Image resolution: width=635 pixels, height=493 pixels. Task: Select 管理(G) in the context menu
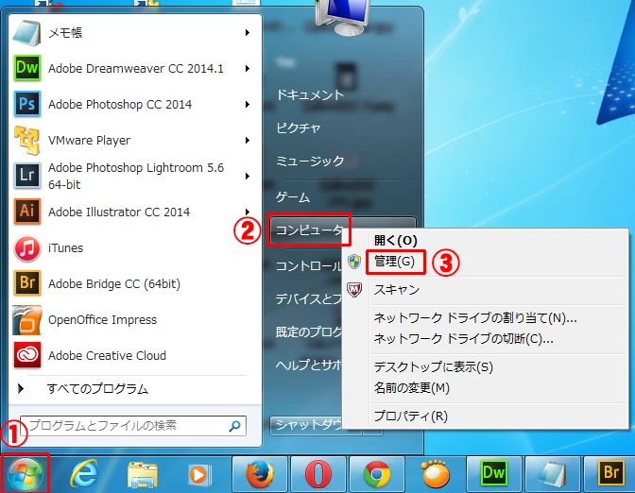click(394, 262)
